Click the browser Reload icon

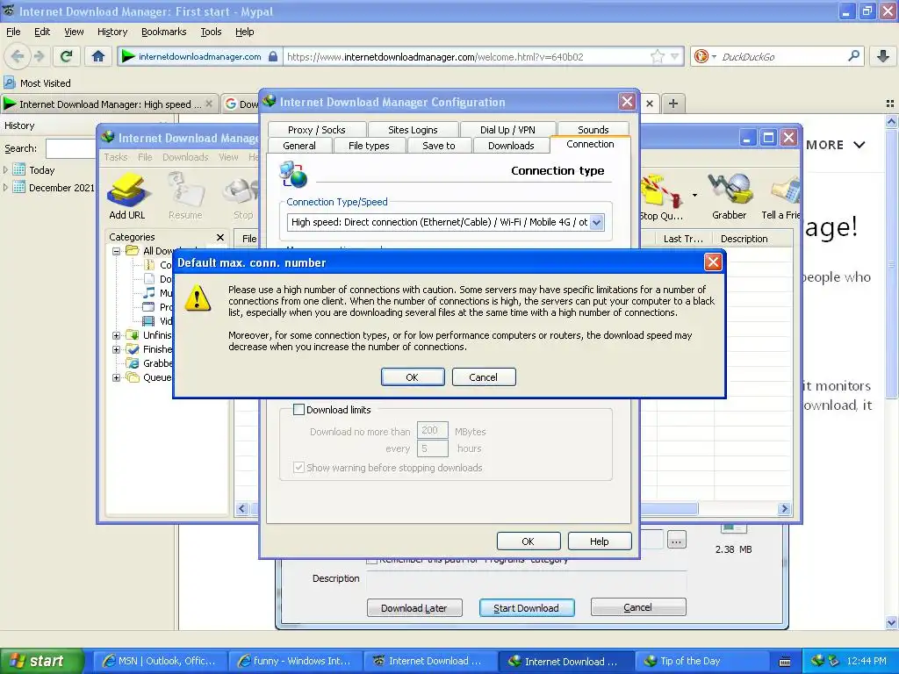pos(67,56)
